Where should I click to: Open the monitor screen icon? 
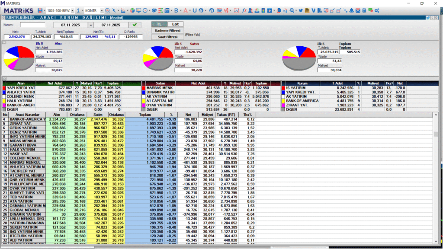(x=138, y=10)
